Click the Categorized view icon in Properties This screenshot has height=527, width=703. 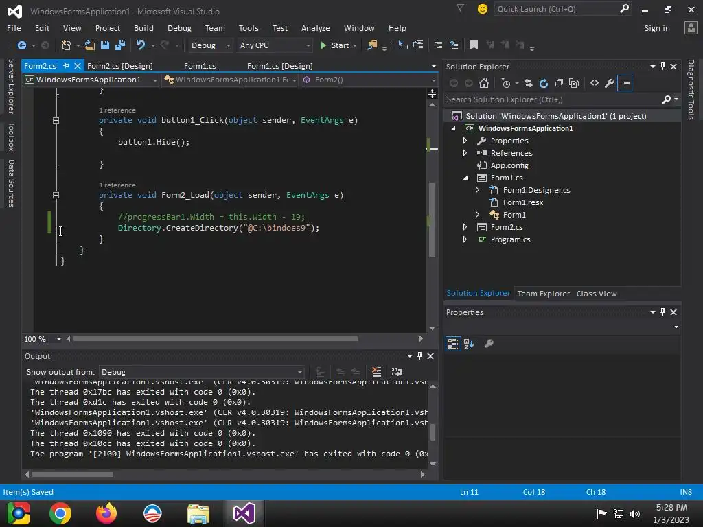(453, 344)
